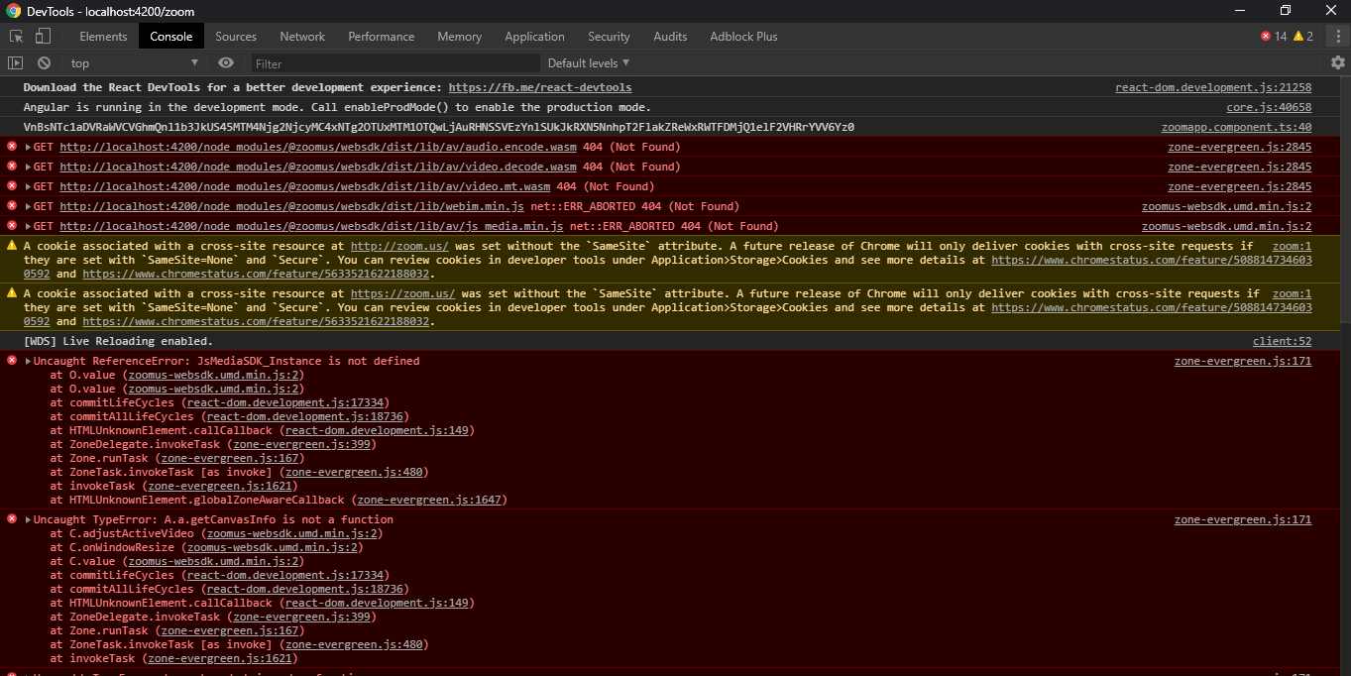
Task: Collapse the getCanvasInfo TypeError stack
Action: [29, 519]
